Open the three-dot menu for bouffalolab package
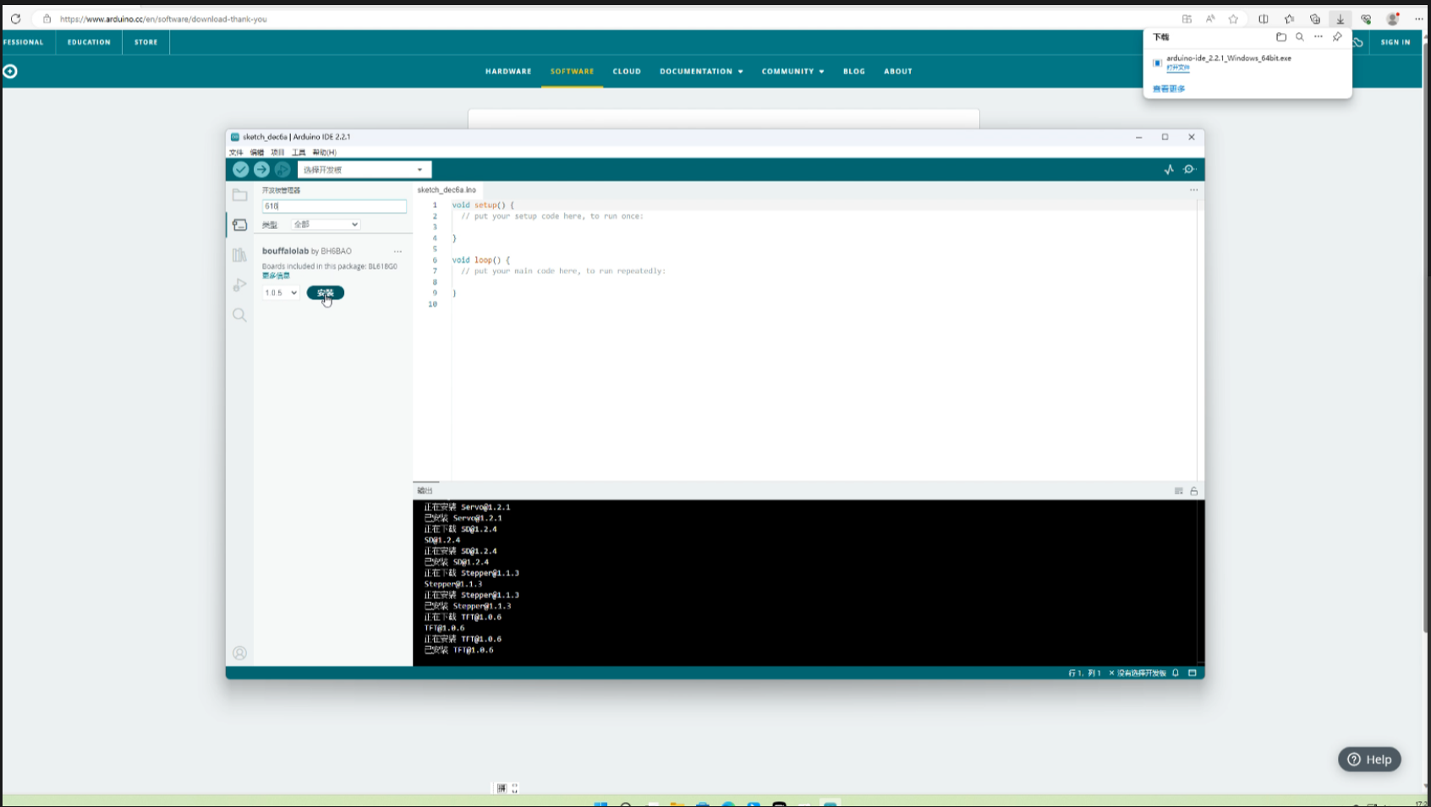 397,251
